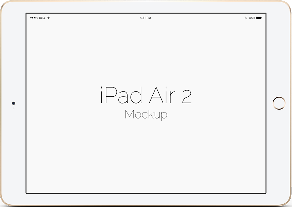Click the letter "P" in iPad
The height and width of the screenshot is (207, 292).
(x=109, y=96)
